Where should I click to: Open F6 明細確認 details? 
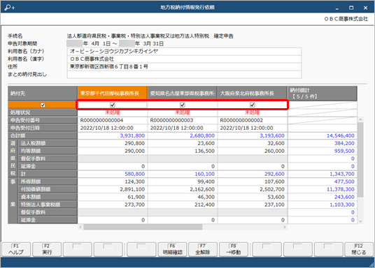tap(172, 249)
